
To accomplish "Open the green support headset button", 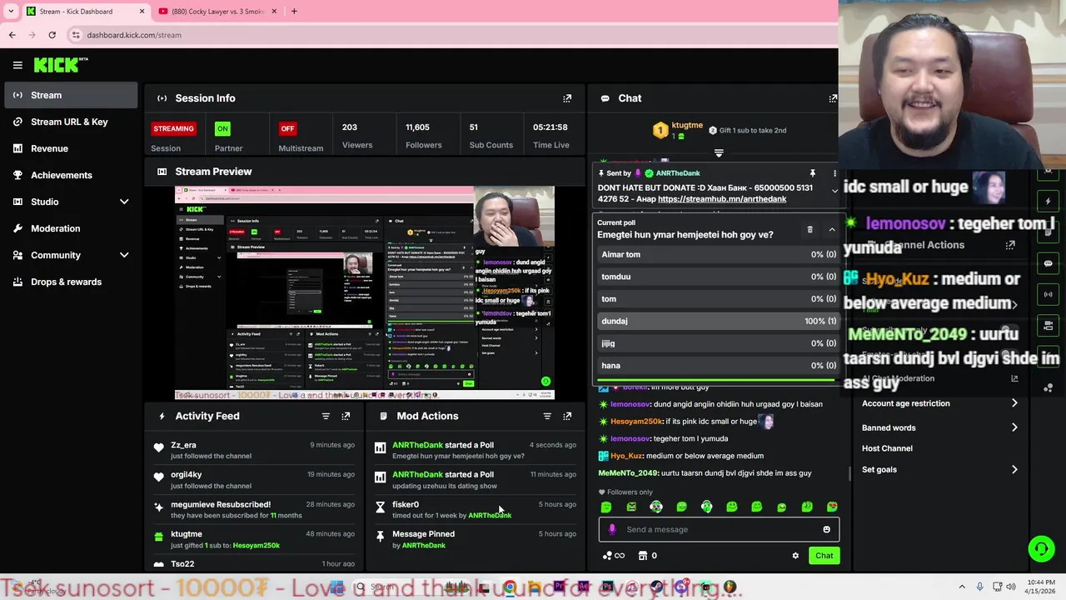I will click(x=1041, y=548).
